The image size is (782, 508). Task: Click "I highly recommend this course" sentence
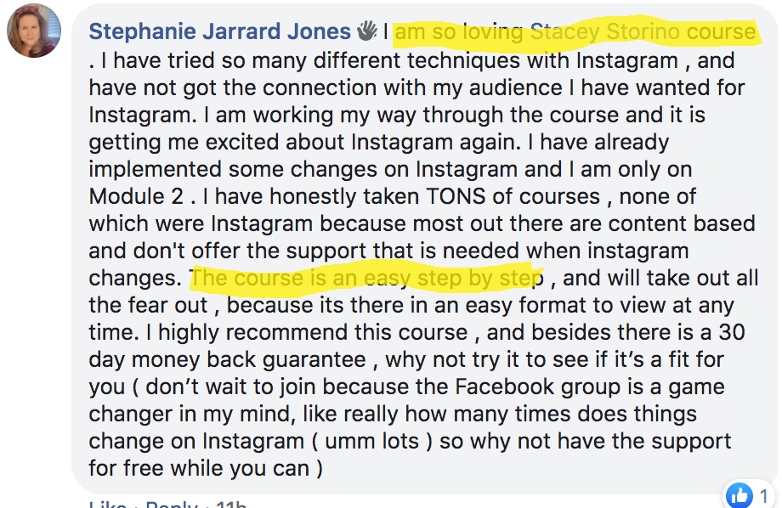[307, 332]
